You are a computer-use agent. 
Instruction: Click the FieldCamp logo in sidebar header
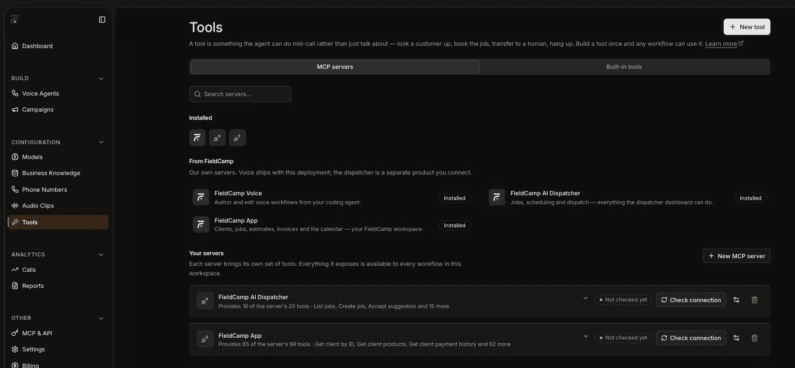(15, 20)
